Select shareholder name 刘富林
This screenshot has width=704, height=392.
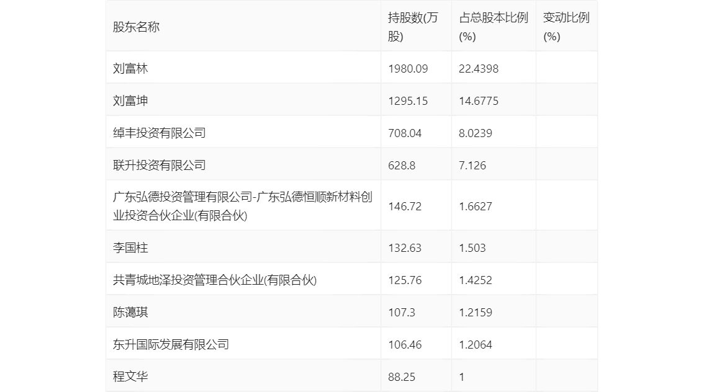click(130, 68)
